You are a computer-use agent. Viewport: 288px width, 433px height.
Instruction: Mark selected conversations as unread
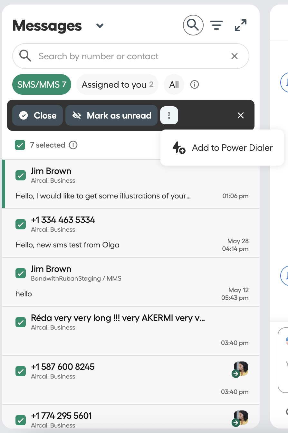[111, 115]
